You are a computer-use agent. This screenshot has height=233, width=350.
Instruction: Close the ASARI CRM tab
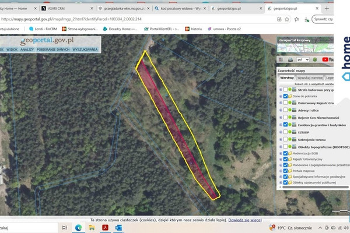(92, 9)
